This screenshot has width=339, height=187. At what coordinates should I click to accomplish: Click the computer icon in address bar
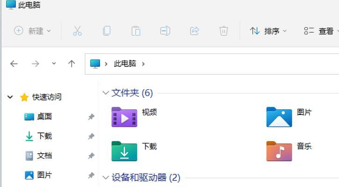[95, 64]
